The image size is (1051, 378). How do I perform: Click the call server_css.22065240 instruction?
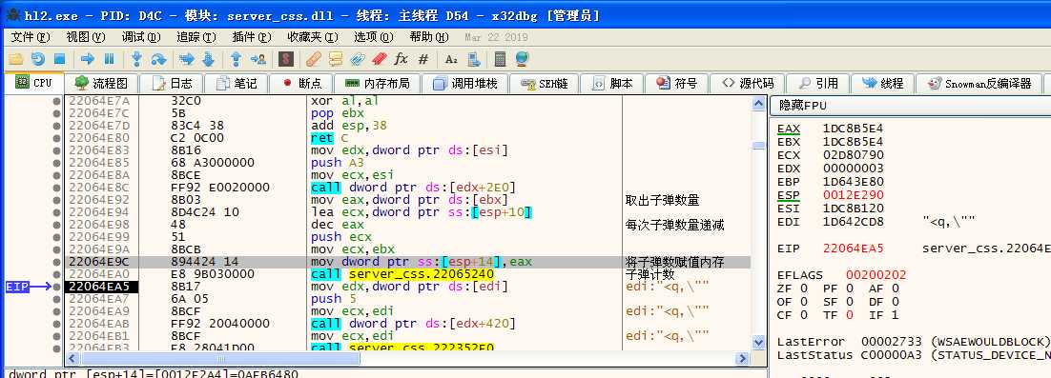(x=402, y=274)
